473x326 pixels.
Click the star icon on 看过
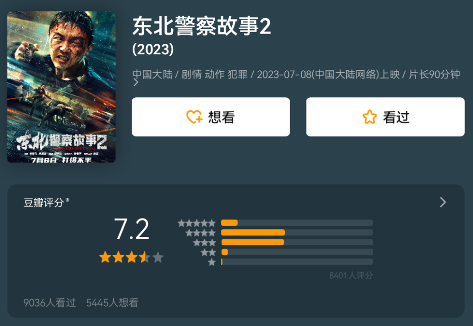[369, 117]
